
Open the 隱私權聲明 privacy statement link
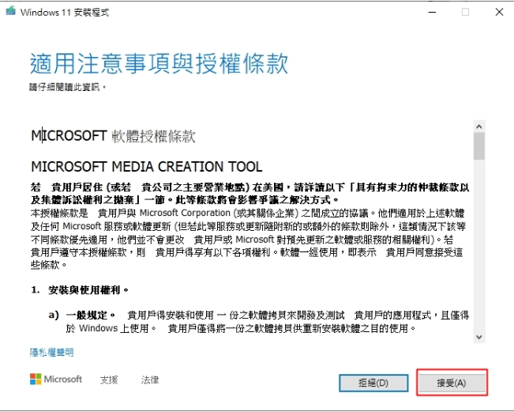(x=51, y=352)
